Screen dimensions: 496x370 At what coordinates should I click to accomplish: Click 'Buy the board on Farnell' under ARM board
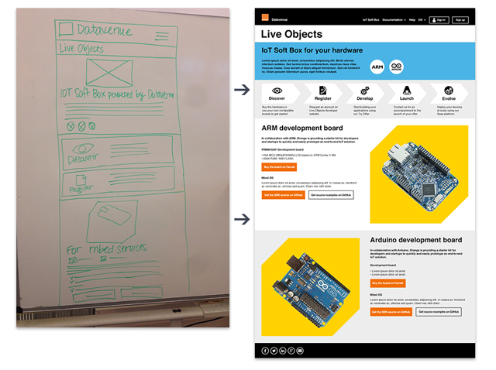(x=279, y=167)
